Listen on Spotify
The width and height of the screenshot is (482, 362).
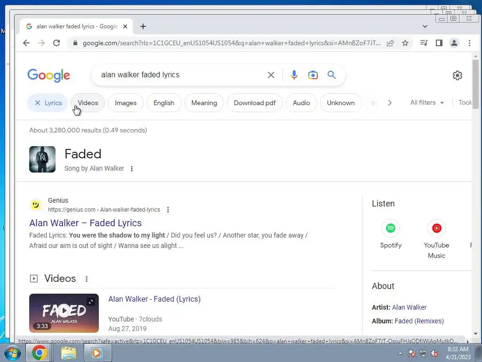click(391, 234)
